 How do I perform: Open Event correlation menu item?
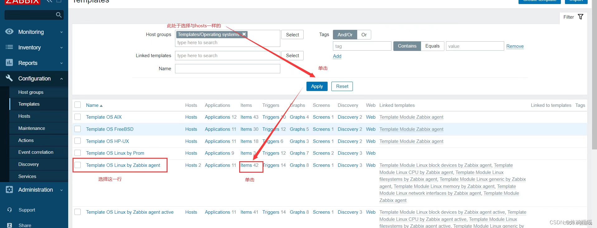pos(36,152)
